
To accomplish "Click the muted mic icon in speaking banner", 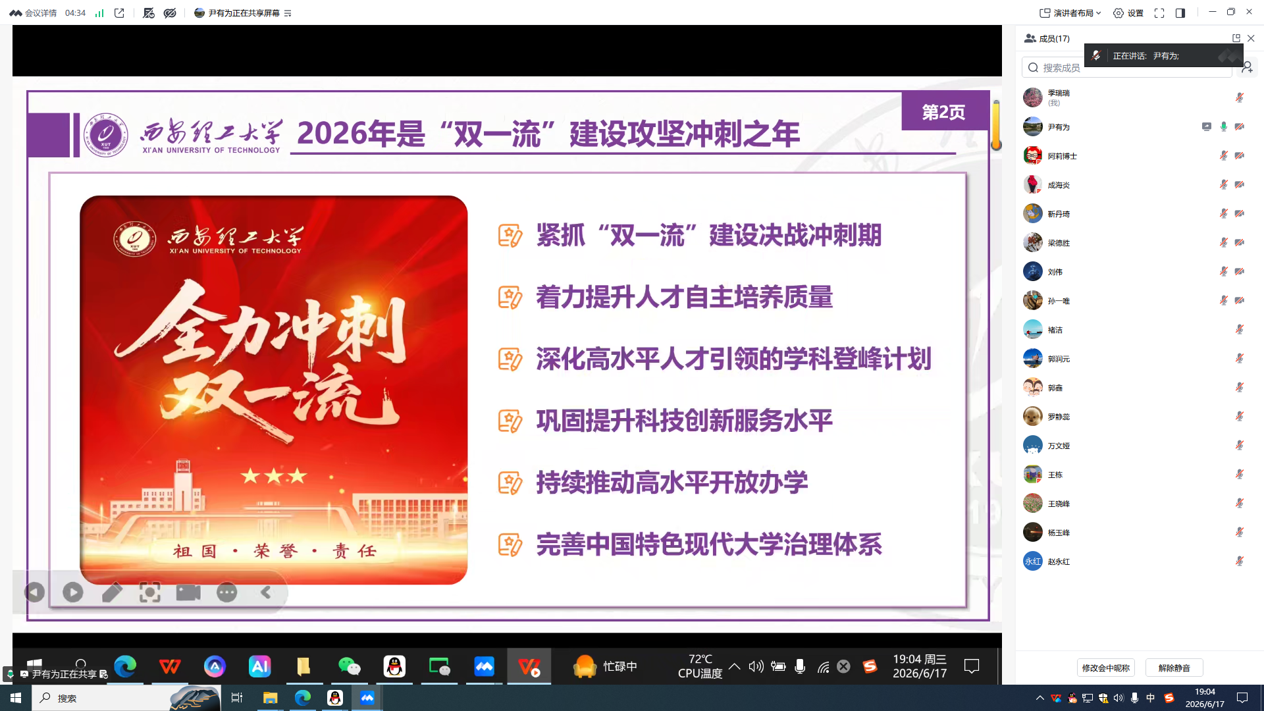I will pos(1096,56).
